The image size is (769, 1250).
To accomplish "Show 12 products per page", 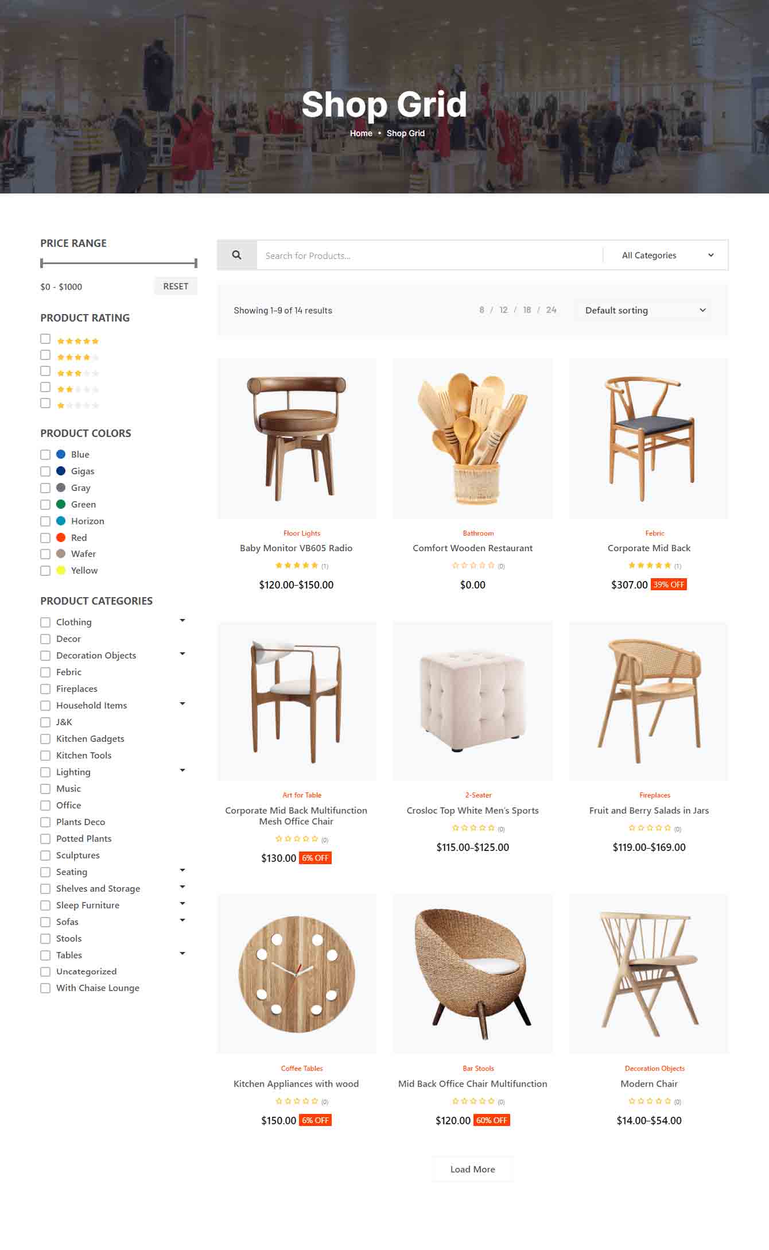I will [503, 310].
